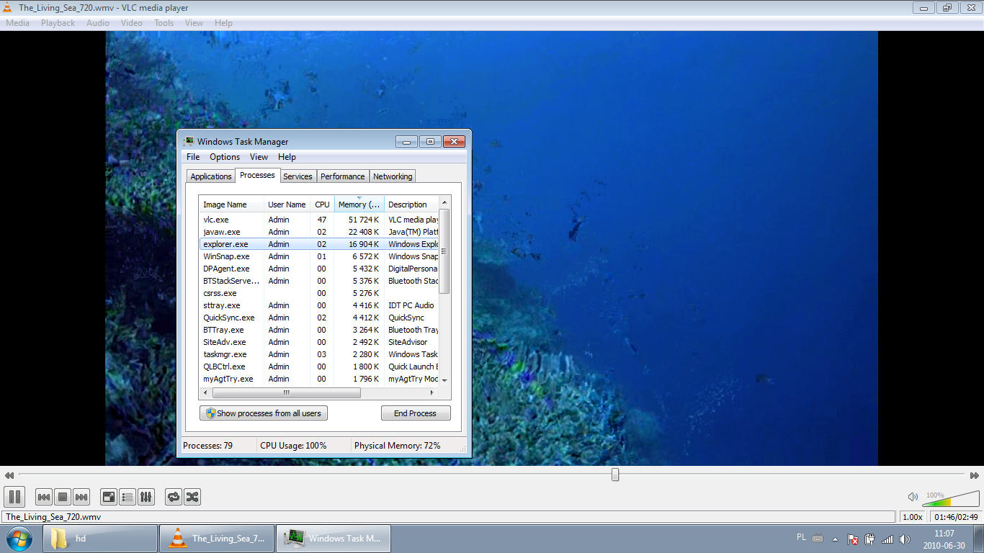
Task: Select the csrss.exe process row
Action: click(x=319, y=293)
